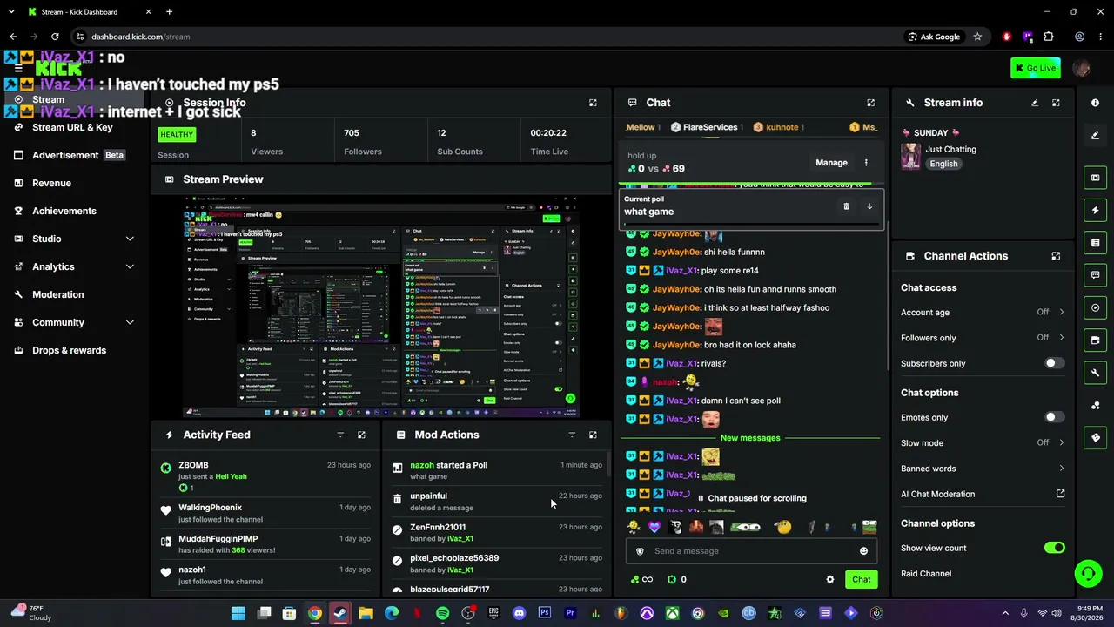Select the unpainful deleted message entry
The image size is (1114, 627).
[496, 502]
